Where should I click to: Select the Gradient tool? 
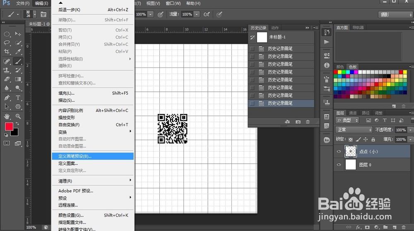[x=18, y=79]
